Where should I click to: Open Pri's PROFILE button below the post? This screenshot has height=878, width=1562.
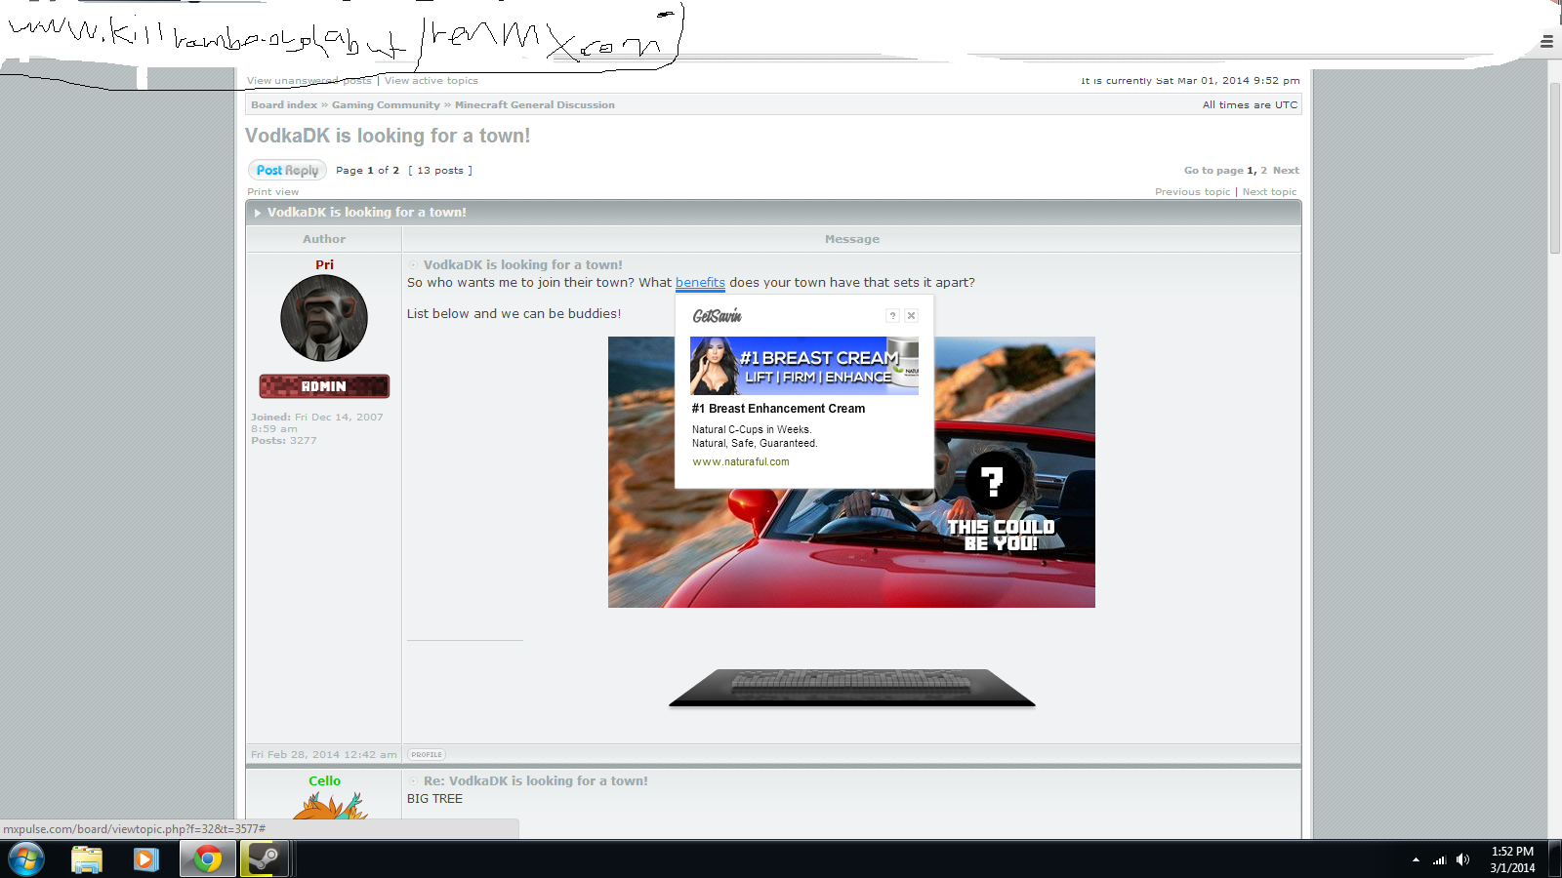tap(427, 754)
